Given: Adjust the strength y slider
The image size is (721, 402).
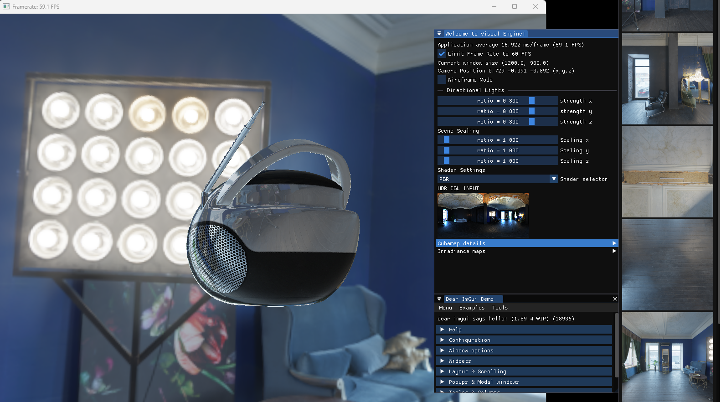Looking at the screenshot, I should point(498,111).
